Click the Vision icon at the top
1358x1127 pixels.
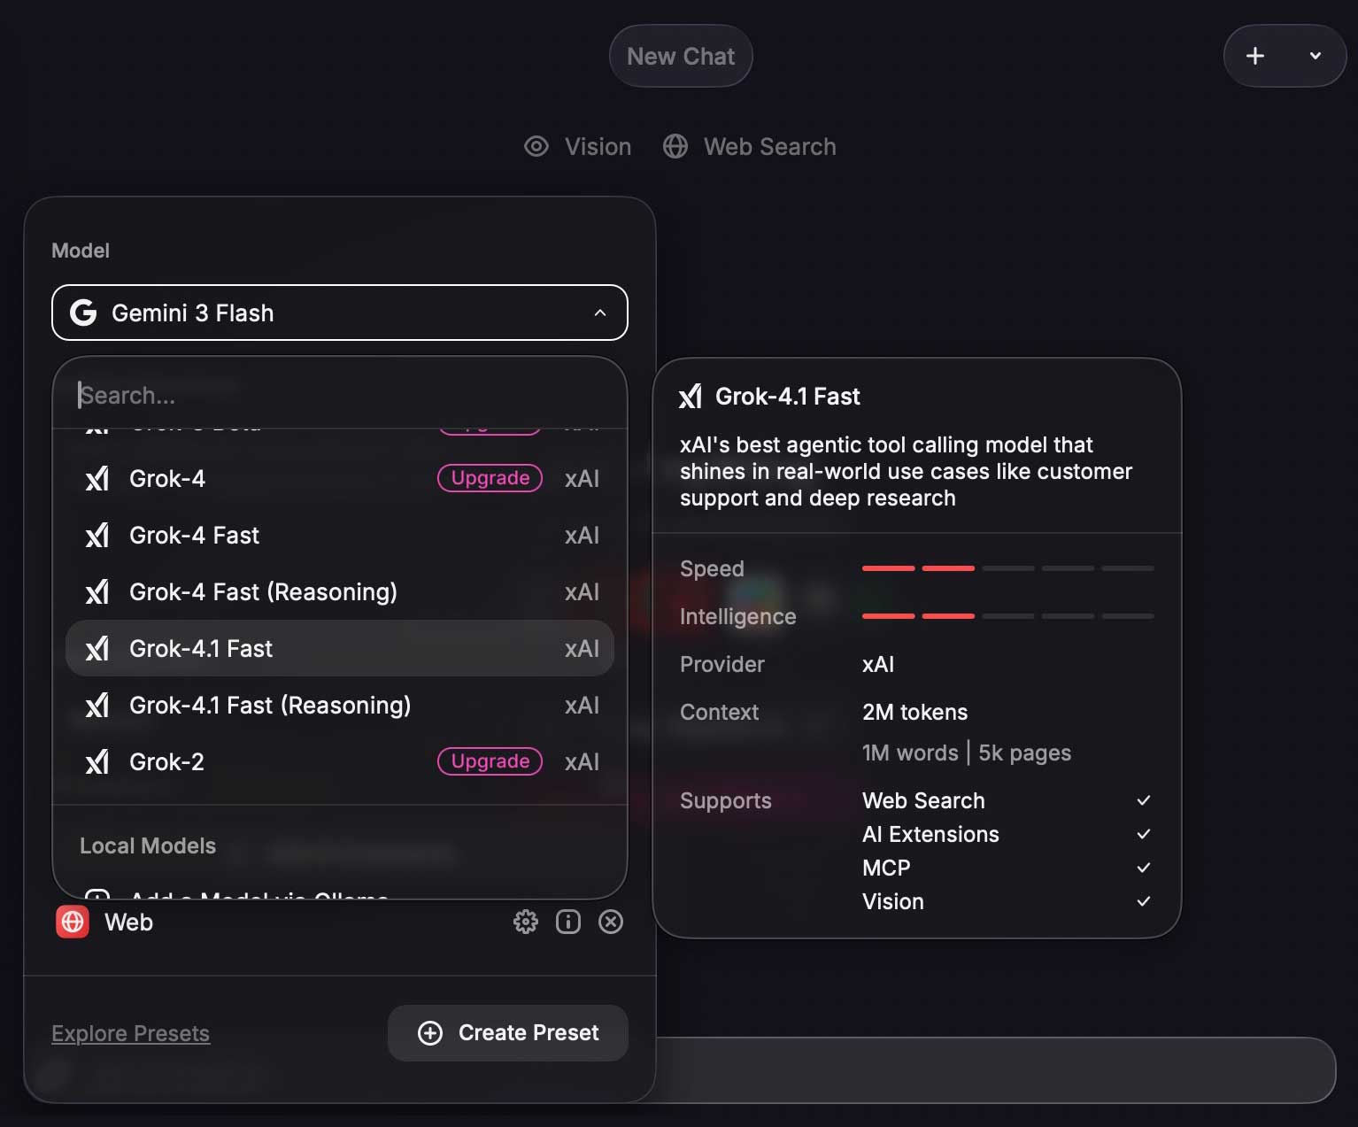[x=536, y=146]
